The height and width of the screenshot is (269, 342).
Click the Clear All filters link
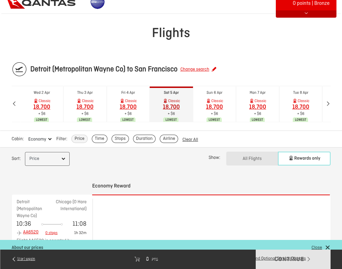point(190,140)
